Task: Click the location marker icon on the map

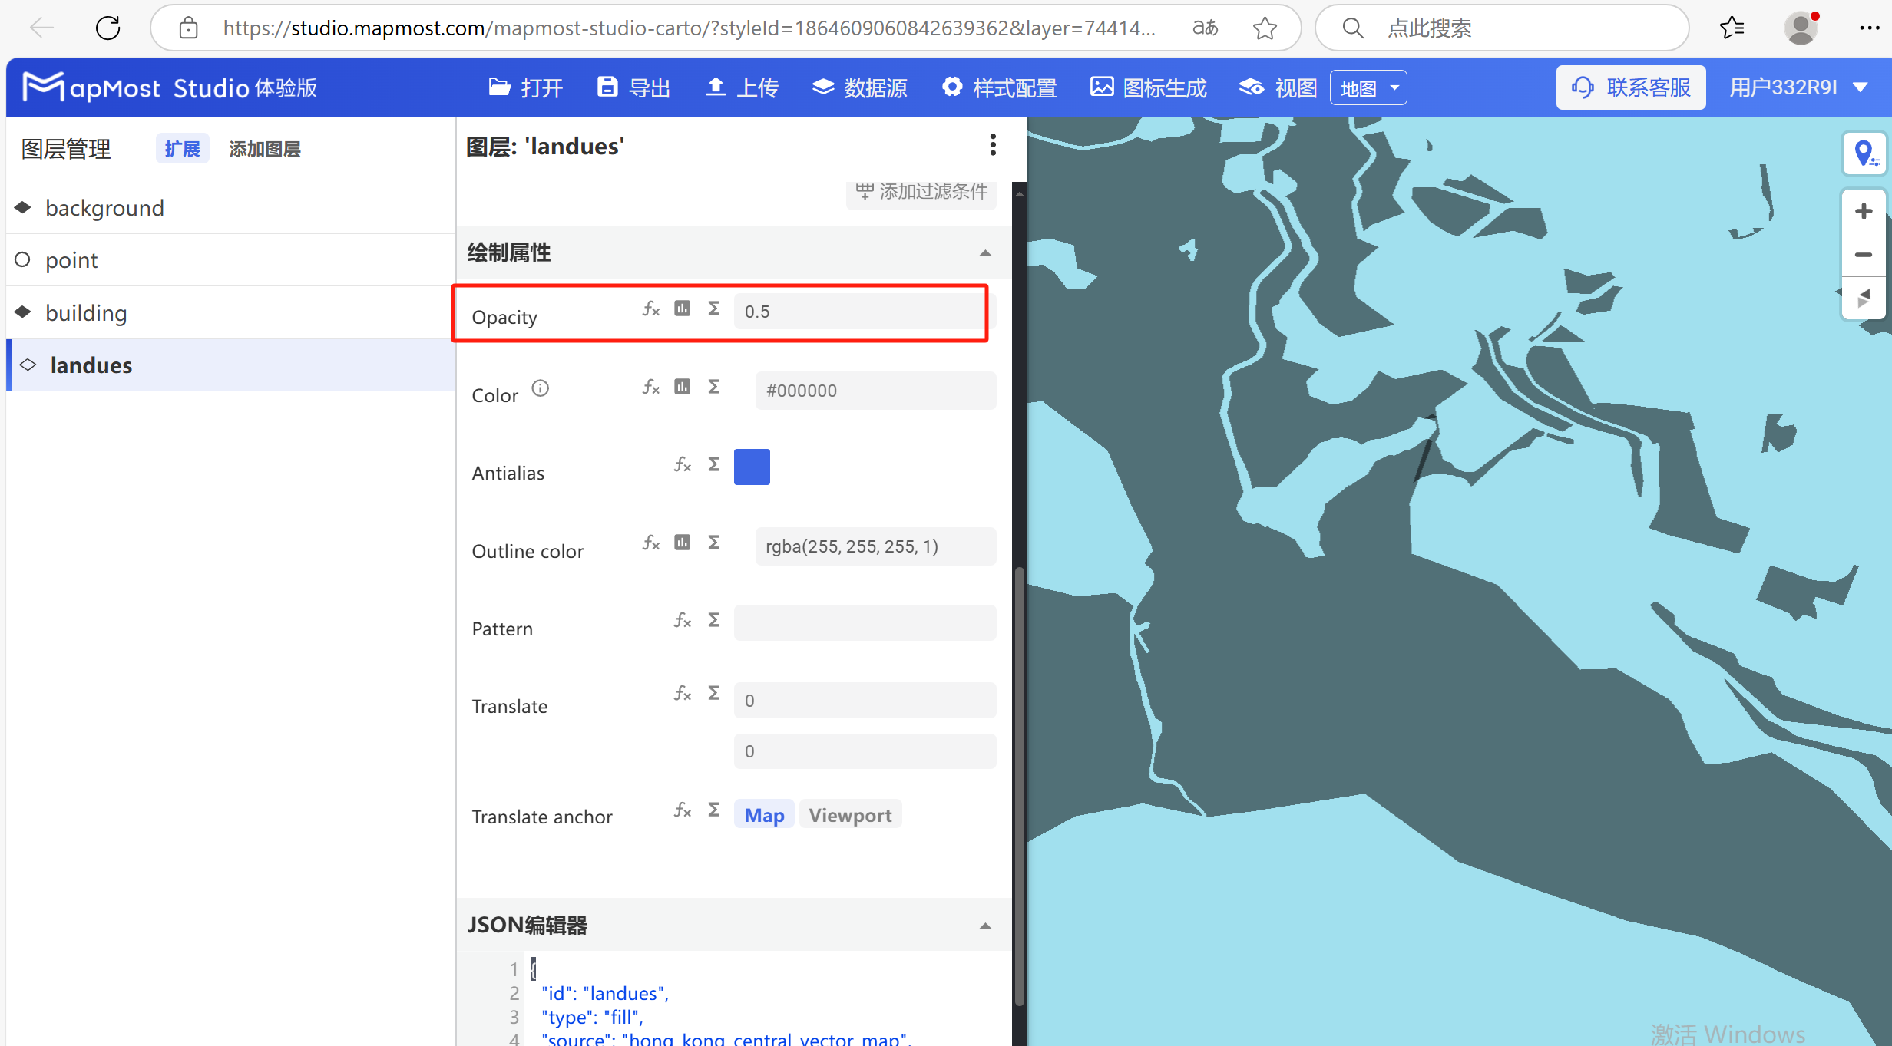Action: click(x=1864, y=153)
